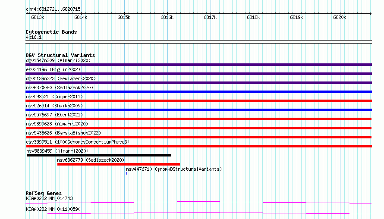Click the chr4:6812721..6820715 coordinate label
This screenshot has height=219, width=384.
point(53,9)
